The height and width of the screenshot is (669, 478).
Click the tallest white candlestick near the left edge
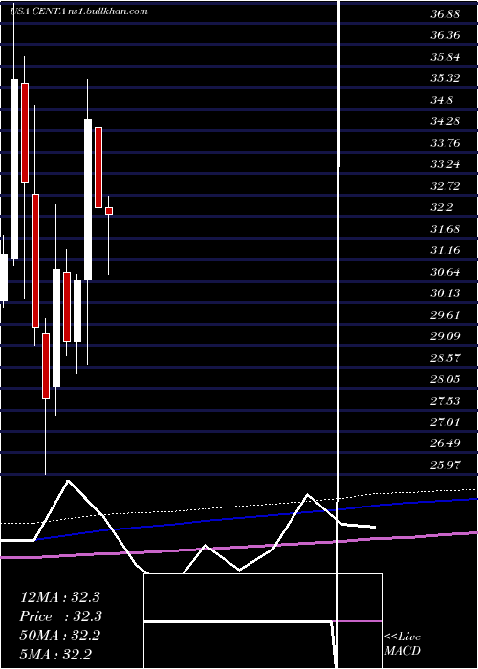tap(14, 169)
